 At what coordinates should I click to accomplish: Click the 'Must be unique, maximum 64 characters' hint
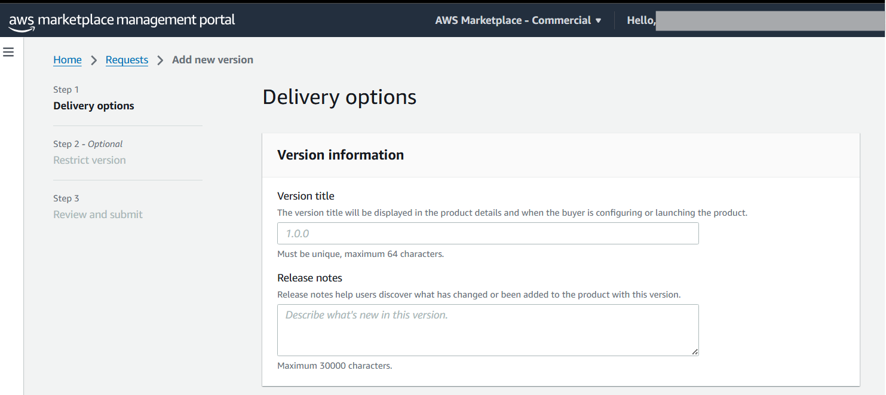pyautogui.click(x=360, y=254)
